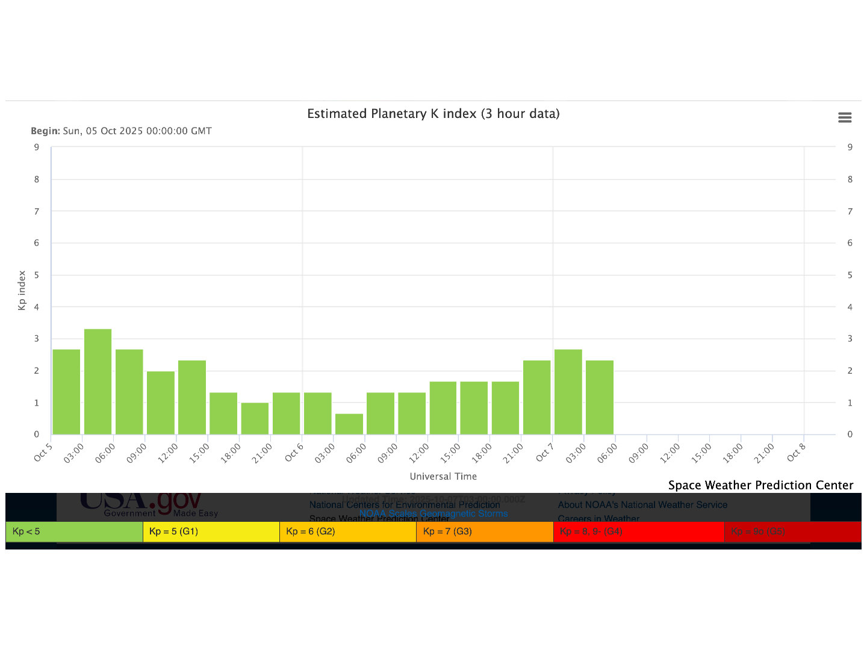The height and width of the screenshot is (650, 867).
Task: Select the red Kp = 8, 9- (G4) swatch
Action: pyautogui.click(x=638, y=531)
